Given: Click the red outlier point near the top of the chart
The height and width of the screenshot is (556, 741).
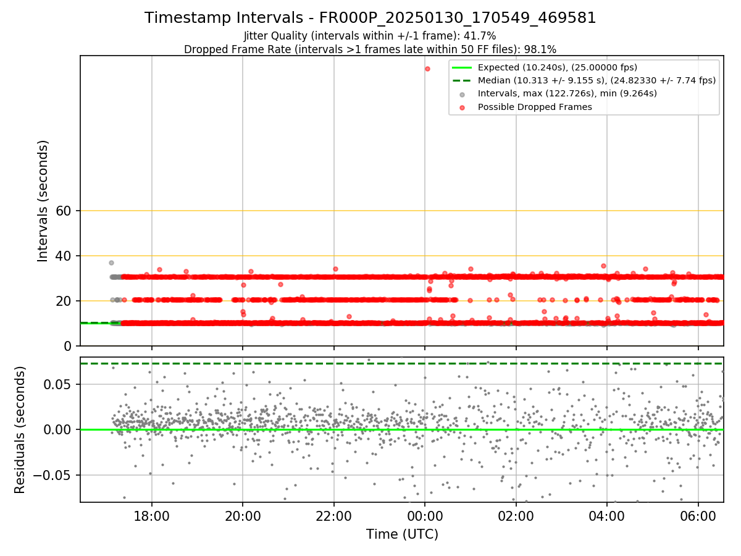Looking at the screenshot, I should point(427,69).
